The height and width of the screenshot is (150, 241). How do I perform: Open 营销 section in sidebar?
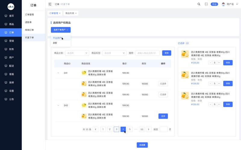tap(11, 41)
